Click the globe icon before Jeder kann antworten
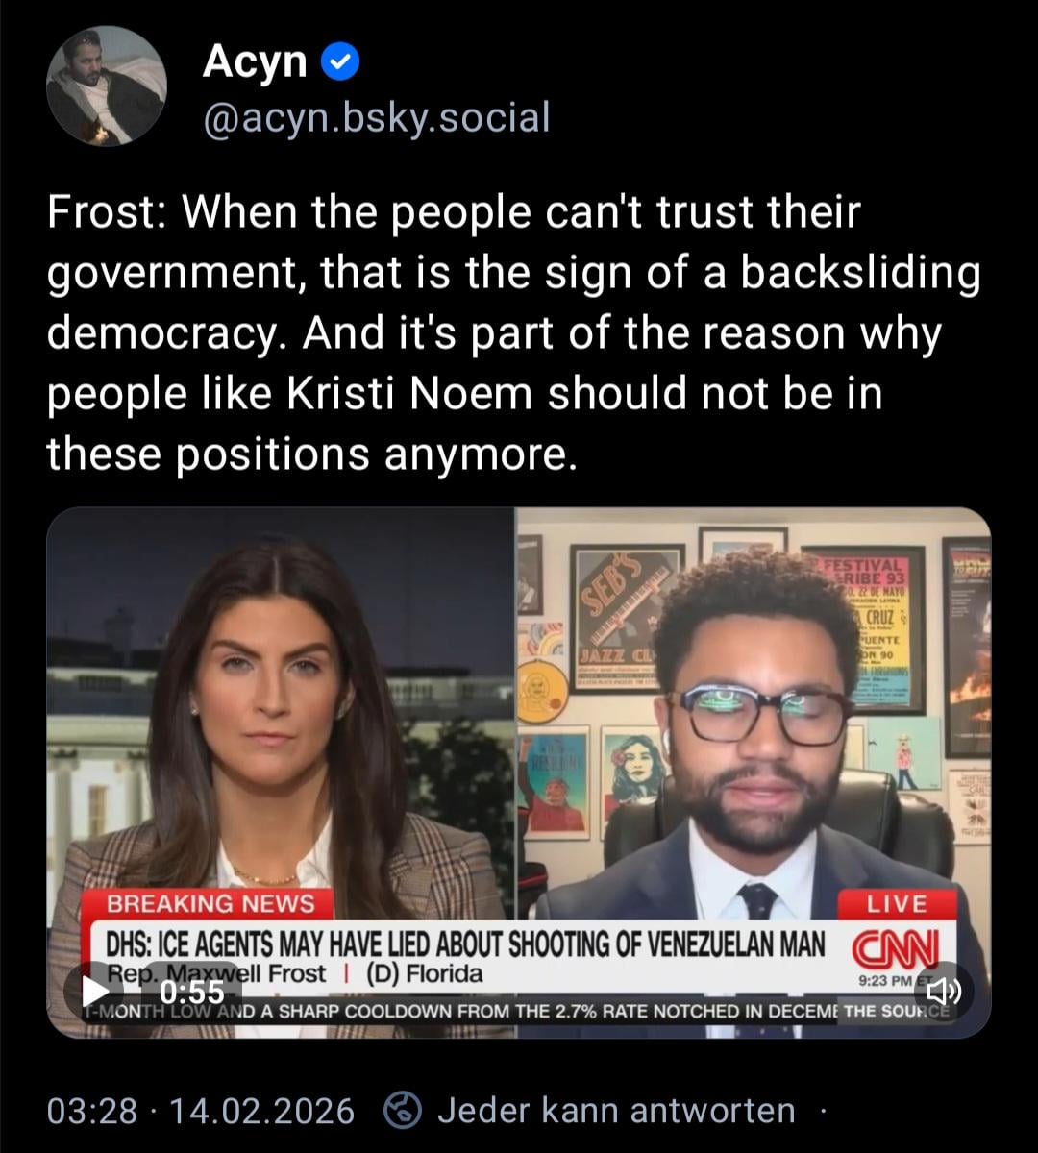Viewport: 1038px width, 1153px height. tap(403, 1112)
